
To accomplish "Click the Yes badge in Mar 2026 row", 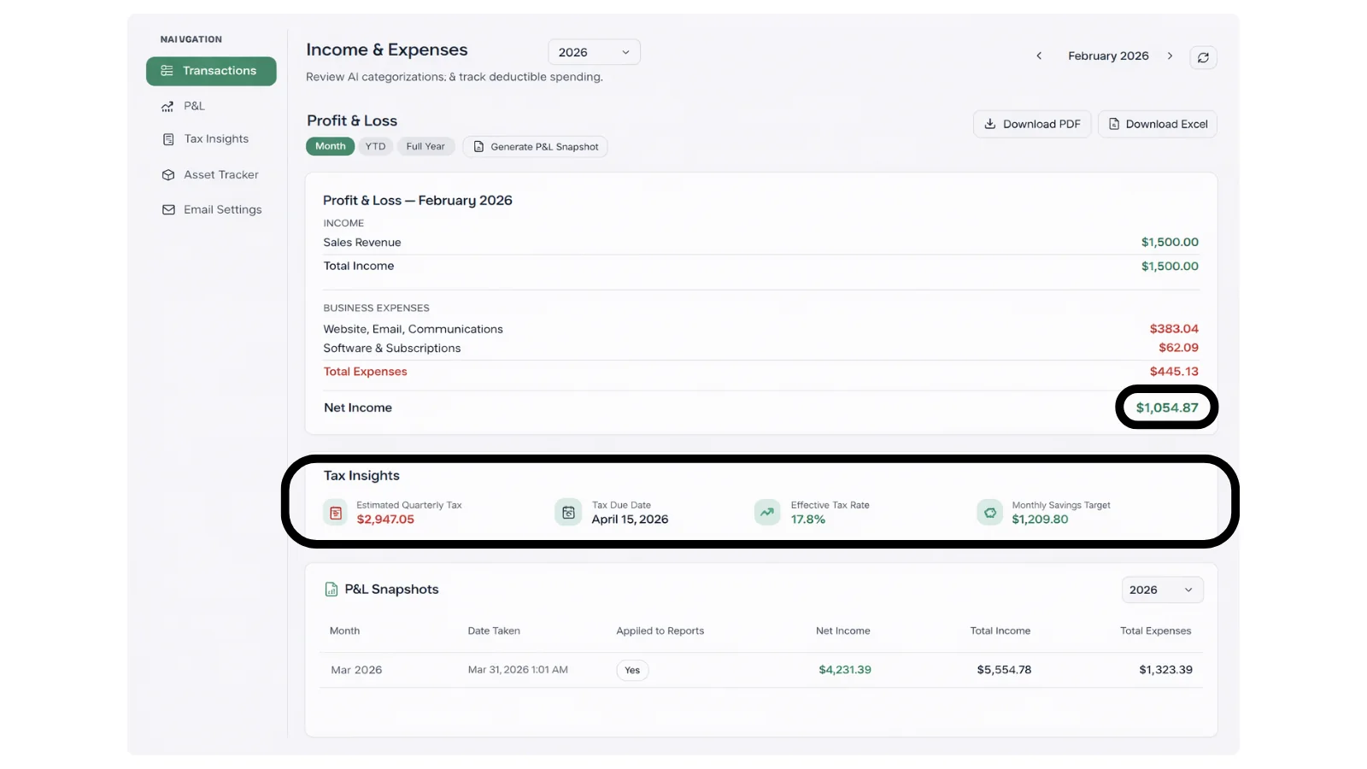I will 632,670.
